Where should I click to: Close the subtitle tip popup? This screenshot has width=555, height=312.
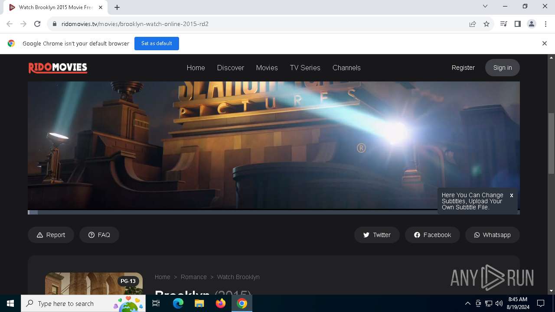point(512,195)
